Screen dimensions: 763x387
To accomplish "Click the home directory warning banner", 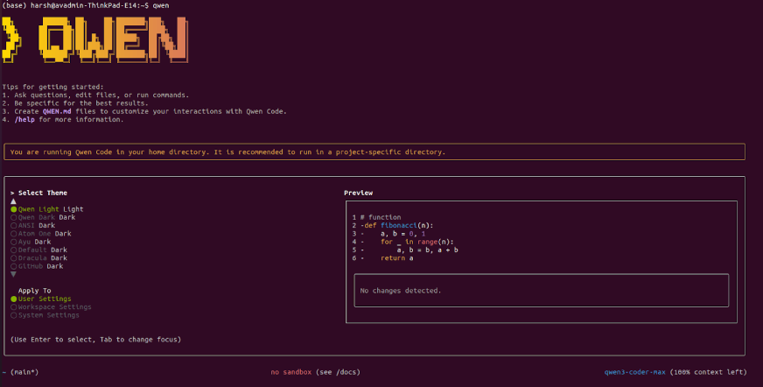I will [374, 151].
